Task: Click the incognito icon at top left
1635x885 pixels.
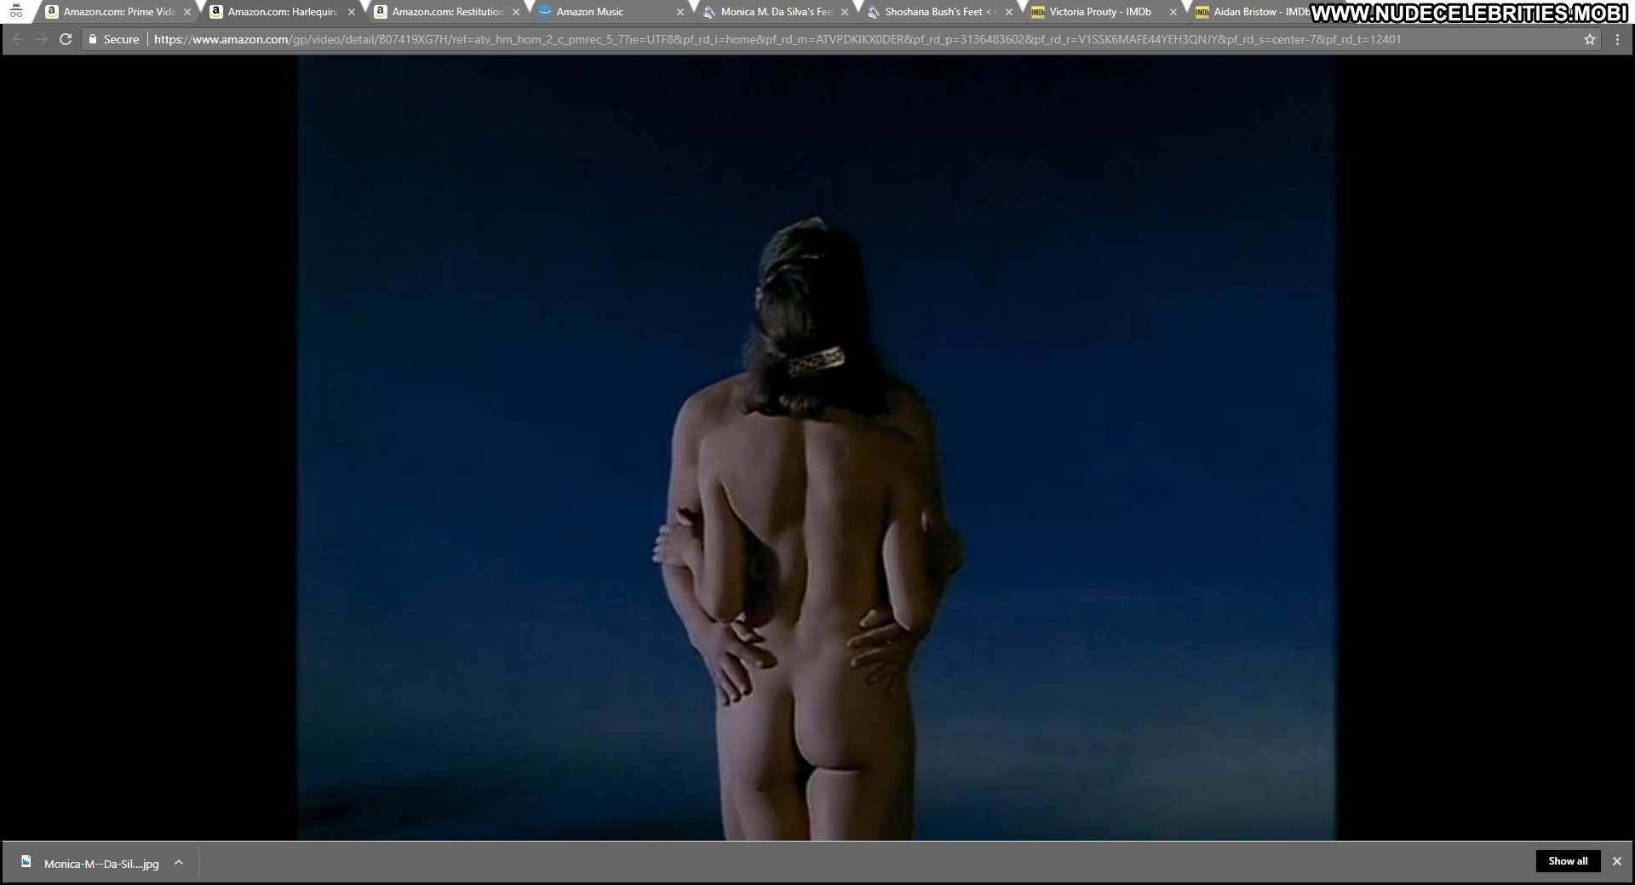Action: pos(16,11)
